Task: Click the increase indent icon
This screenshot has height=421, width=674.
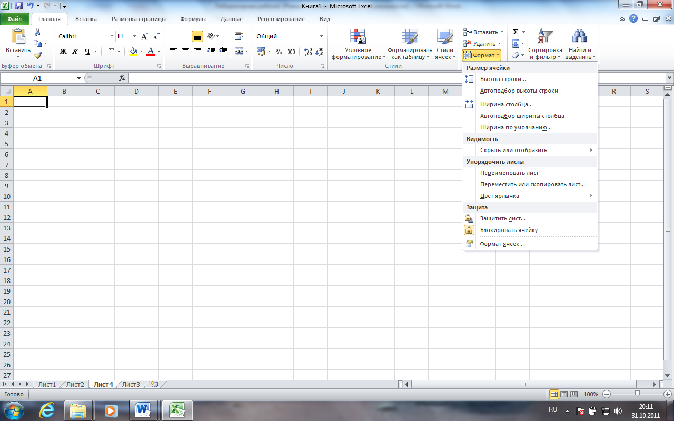Action: tap(223, 52)
